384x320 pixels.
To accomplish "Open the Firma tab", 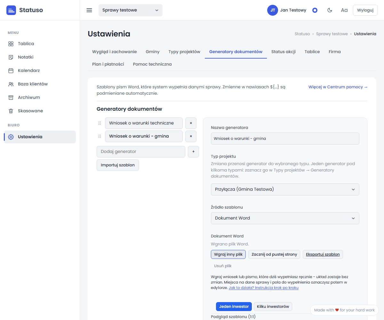I will click(x=335, y=52).
